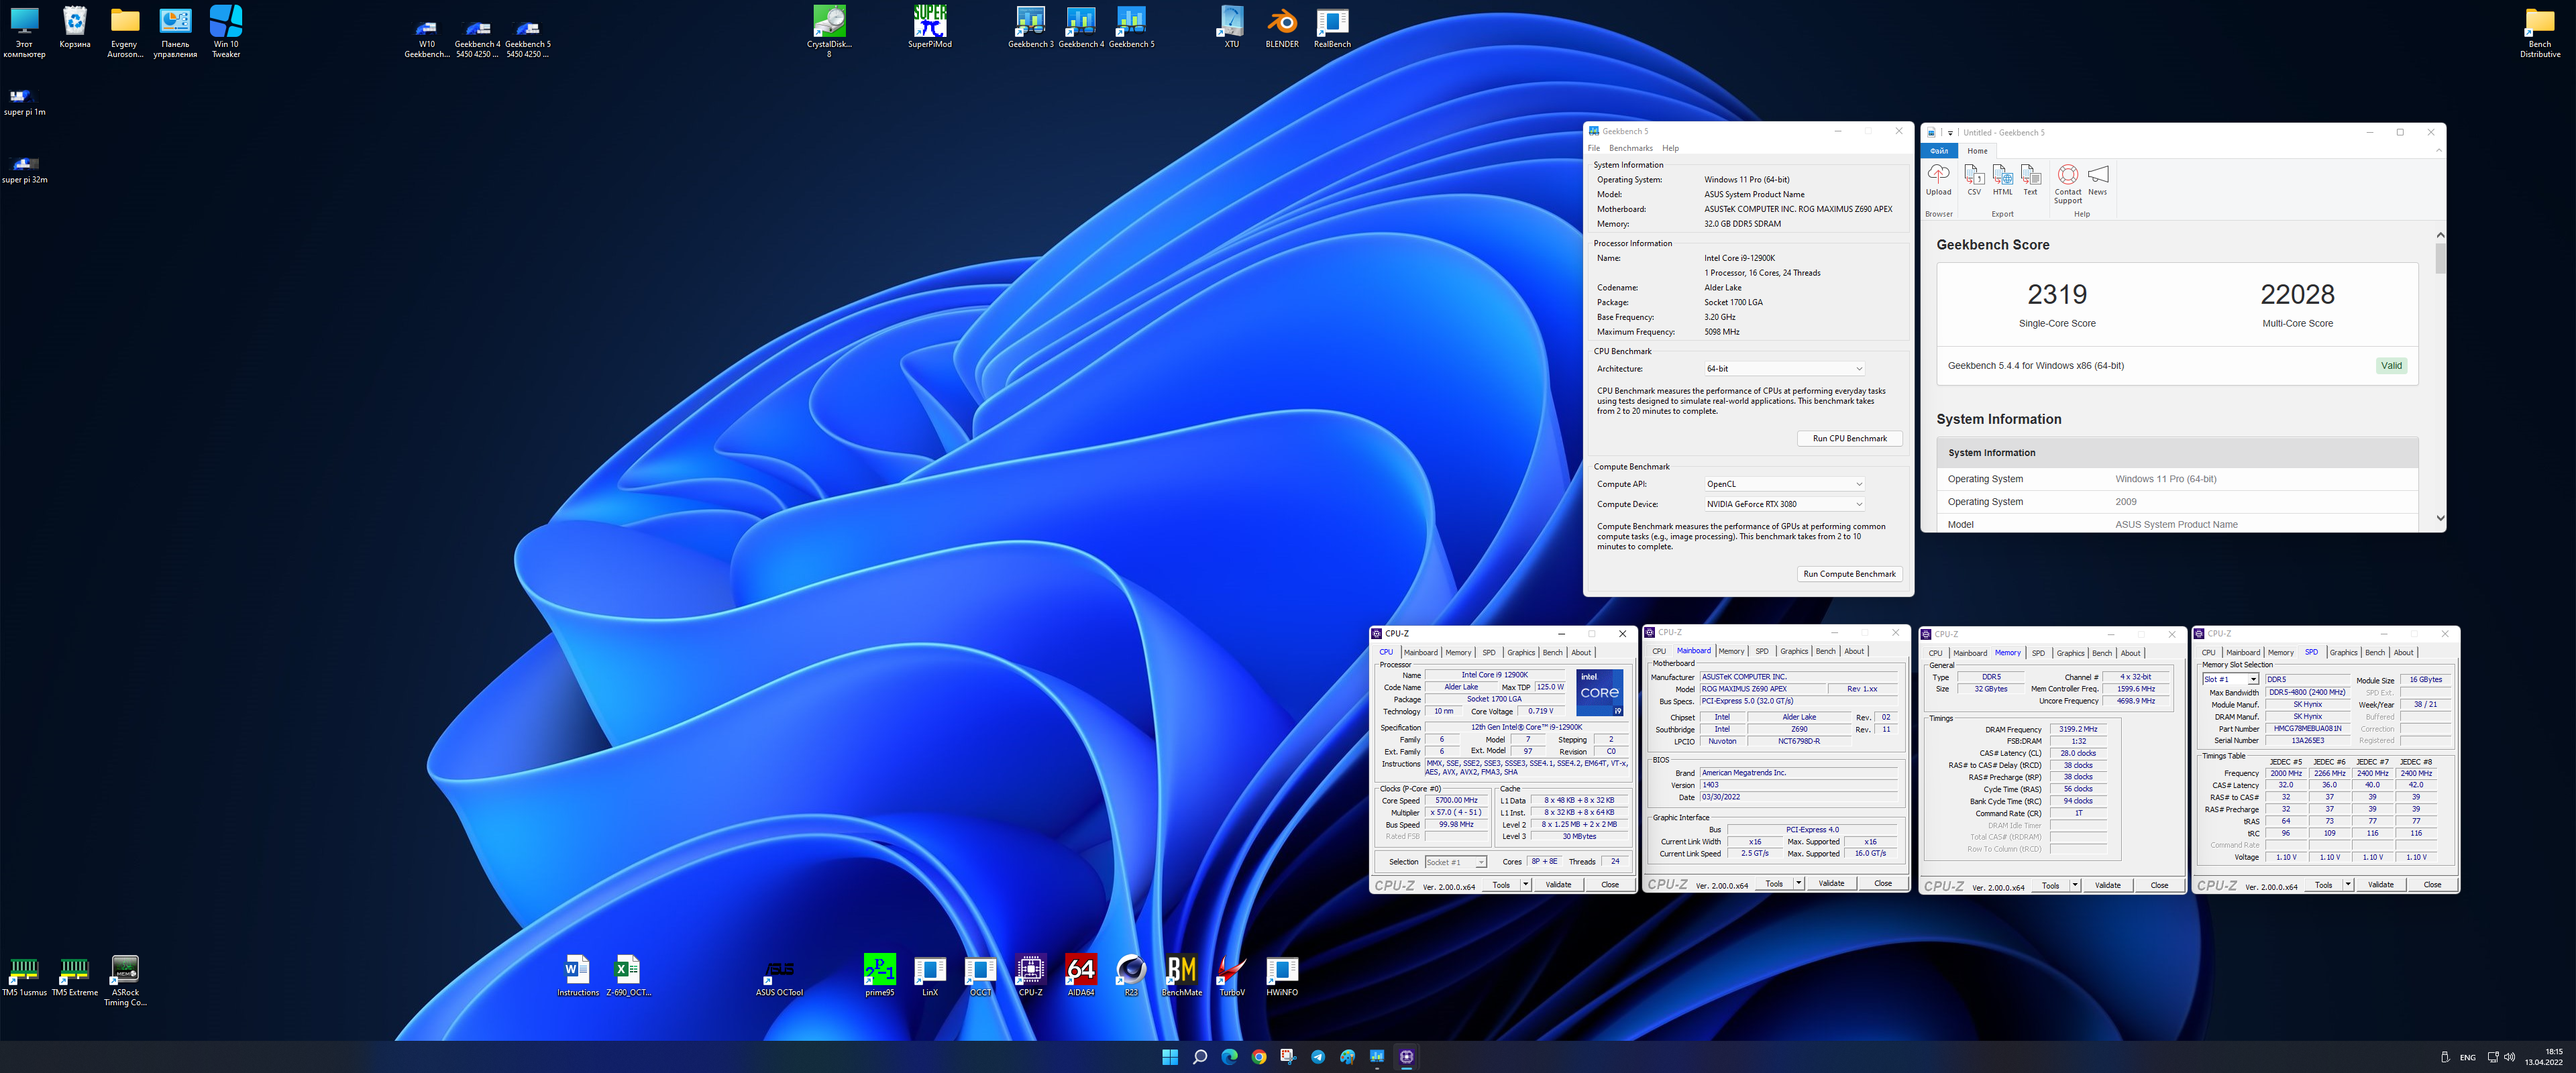Viewport: 2576px width, 1073px height.
Task: Click Validate in CPU-Z CPU window
Action: tap(1558, 885)
